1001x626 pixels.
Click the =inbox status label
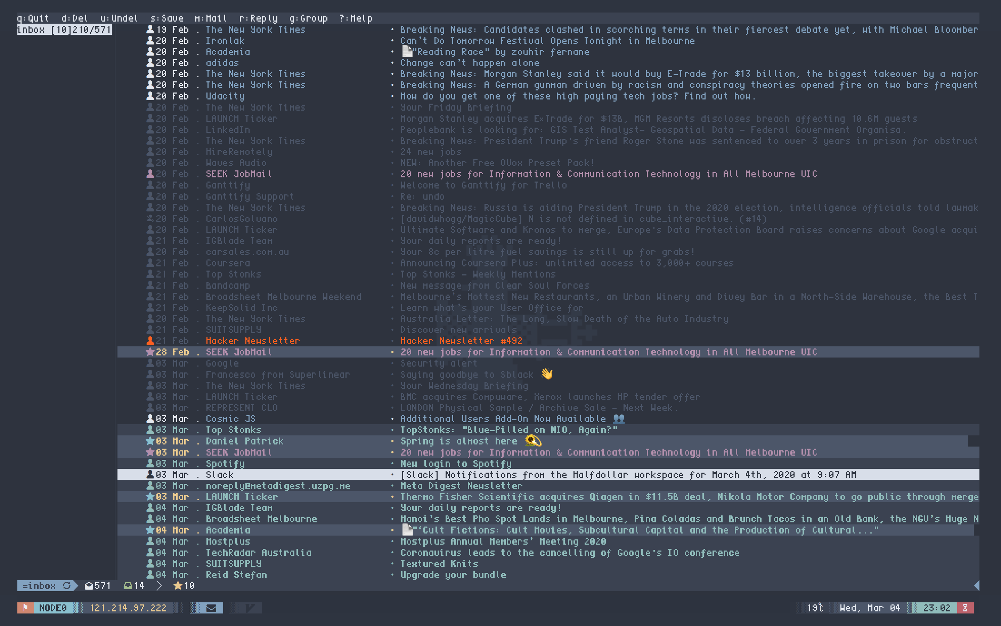(39, 586)
